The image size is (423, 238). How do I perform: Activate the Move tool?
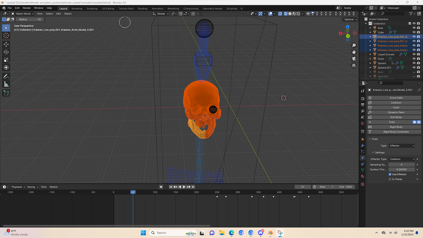(x=6, y=44)
